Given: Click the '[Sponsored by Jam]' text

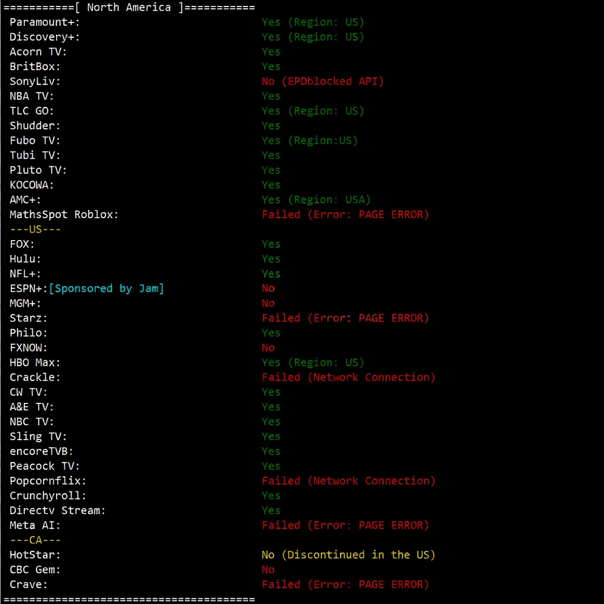Looking at the screenshot, I should pos(106,288).
